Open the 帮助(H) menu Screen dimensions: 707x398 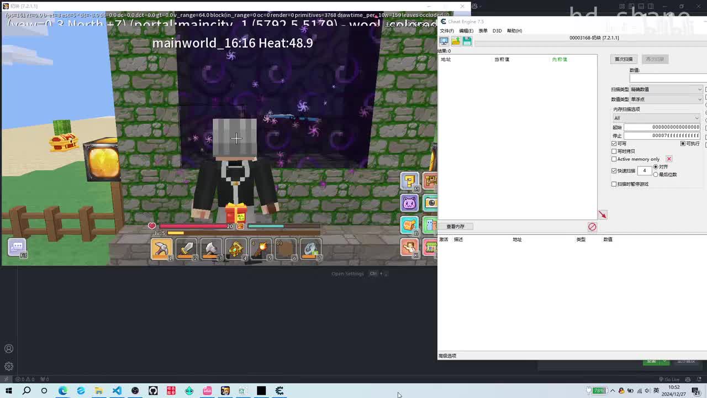[514, 31]
